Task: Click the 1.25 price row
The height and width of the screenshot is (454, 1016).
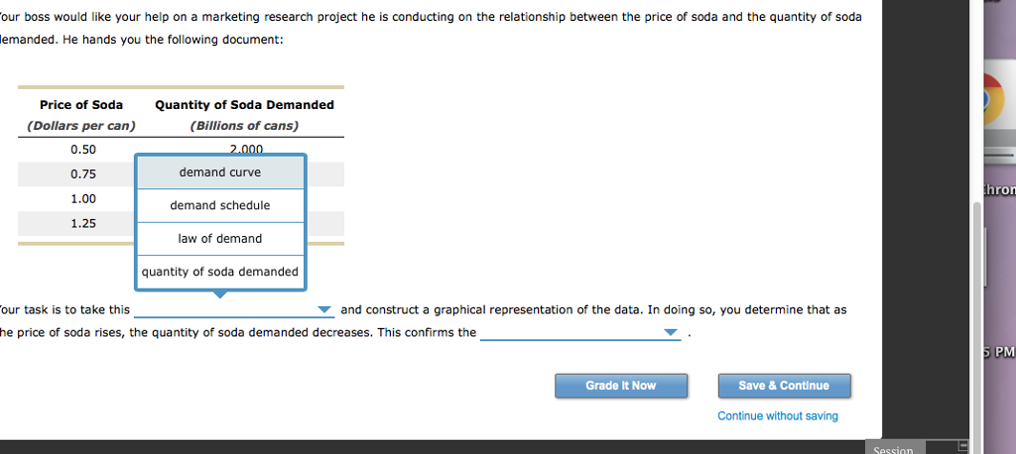Action: point(83,223)
